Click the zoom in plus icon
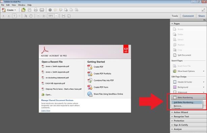This screenshot has width=207, height=133. tap(44, 16)
